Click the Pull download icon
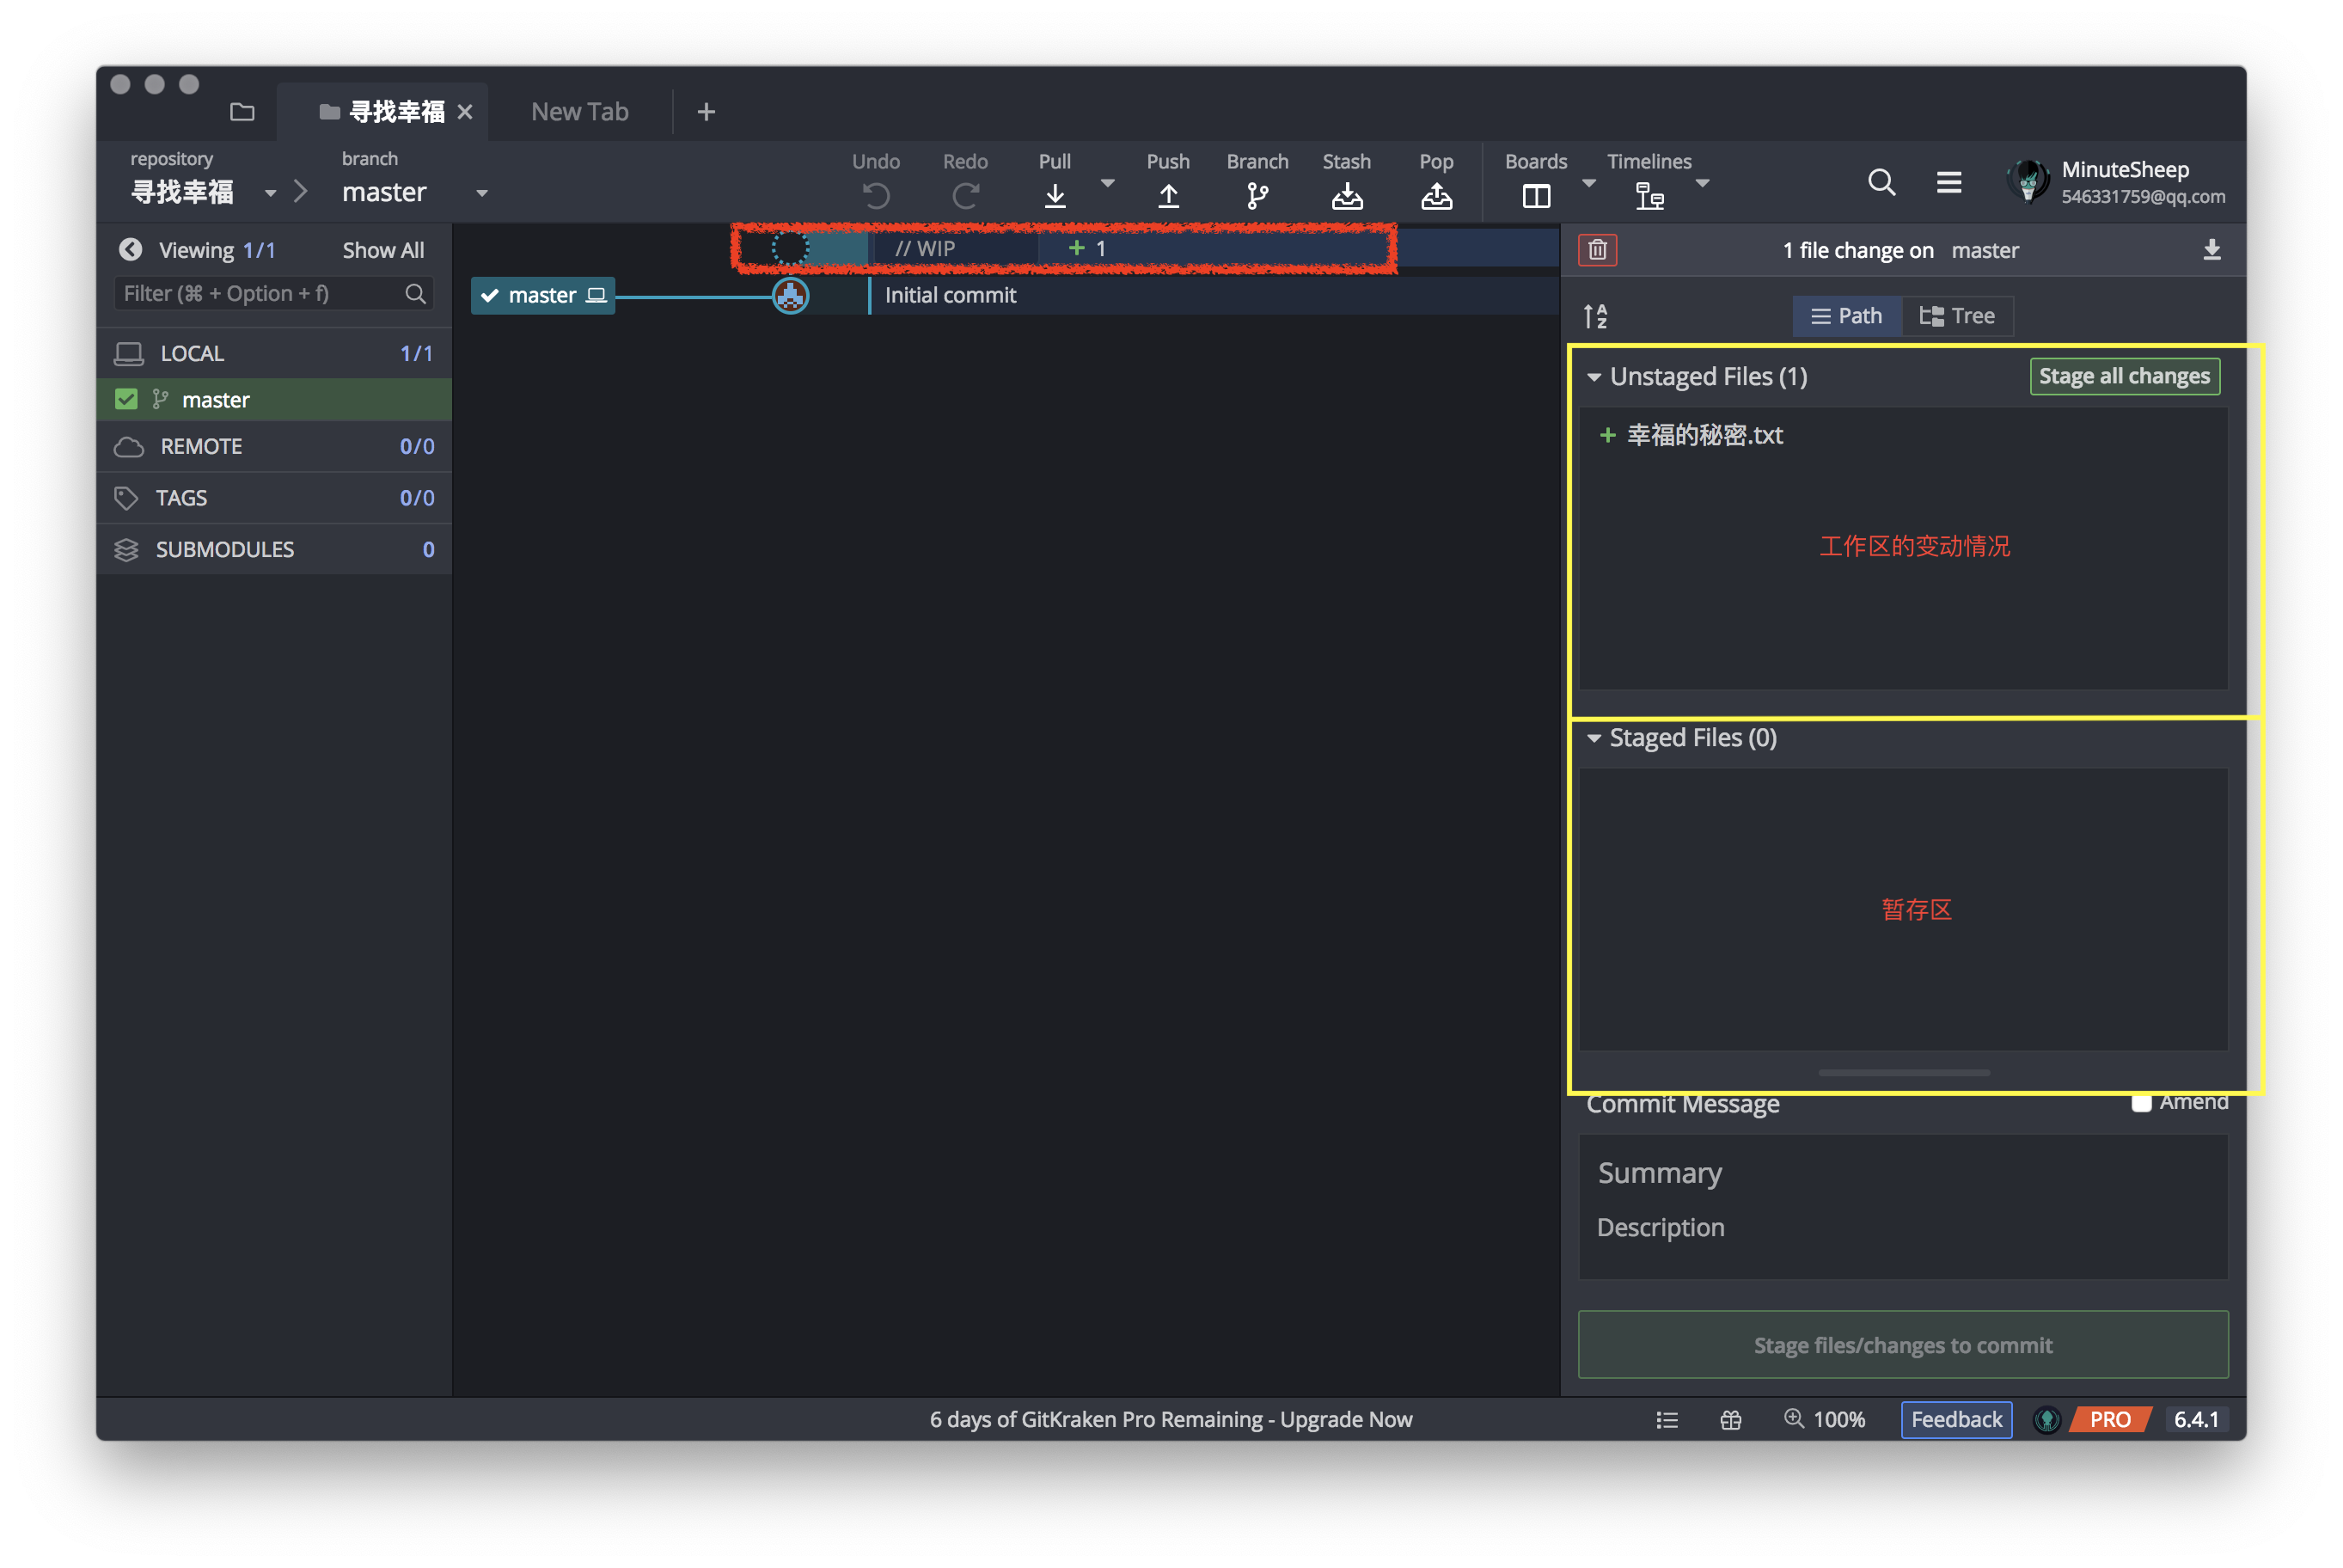Image resolution: width=2343 pixels, height=1568 pixels. pyautogui.click(x=1055, y=194)
